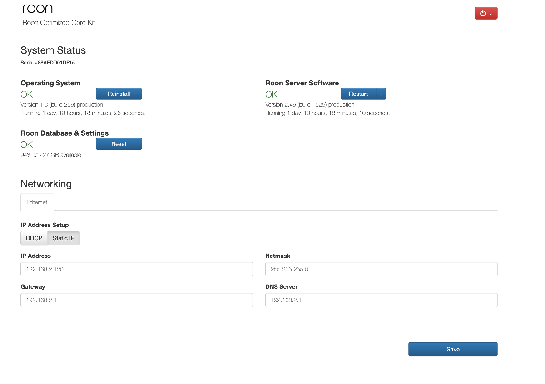Select Static IP address setup
The width and height of the screenshot is (545, 384).
click(64, 238)
